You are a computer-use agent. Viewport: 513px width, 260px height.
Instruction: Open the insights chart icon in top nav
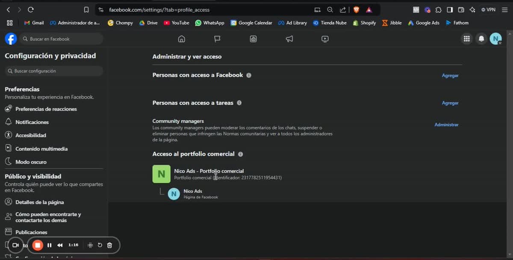(x=253, y=39)
